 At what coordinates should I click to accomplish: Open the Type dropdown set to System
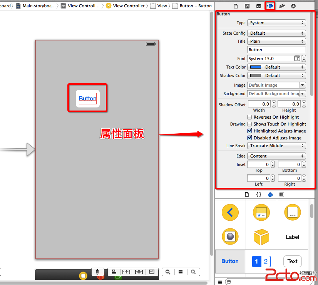pyautogui.click(x=276, y=23)
